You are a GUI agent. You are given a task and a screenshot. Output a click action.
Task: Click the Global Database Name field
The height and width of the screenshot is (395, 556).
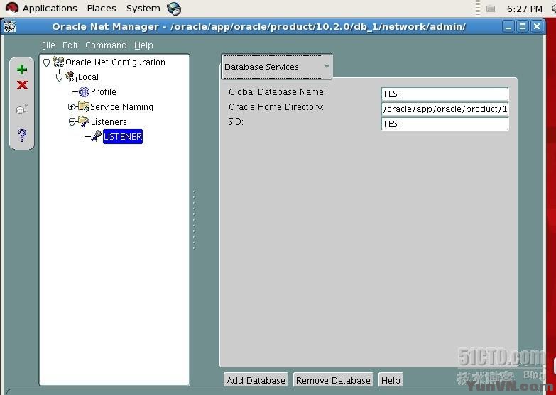click(445, 94)
